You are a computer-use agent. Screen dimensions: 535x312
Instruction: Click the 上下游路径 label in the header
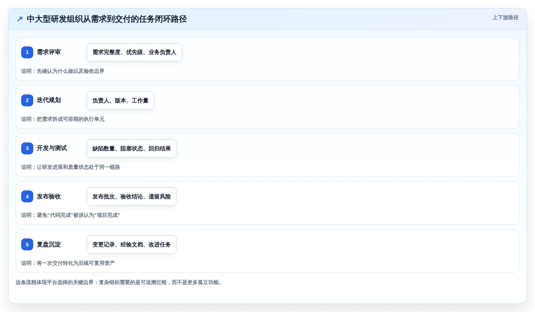[505, 18]
